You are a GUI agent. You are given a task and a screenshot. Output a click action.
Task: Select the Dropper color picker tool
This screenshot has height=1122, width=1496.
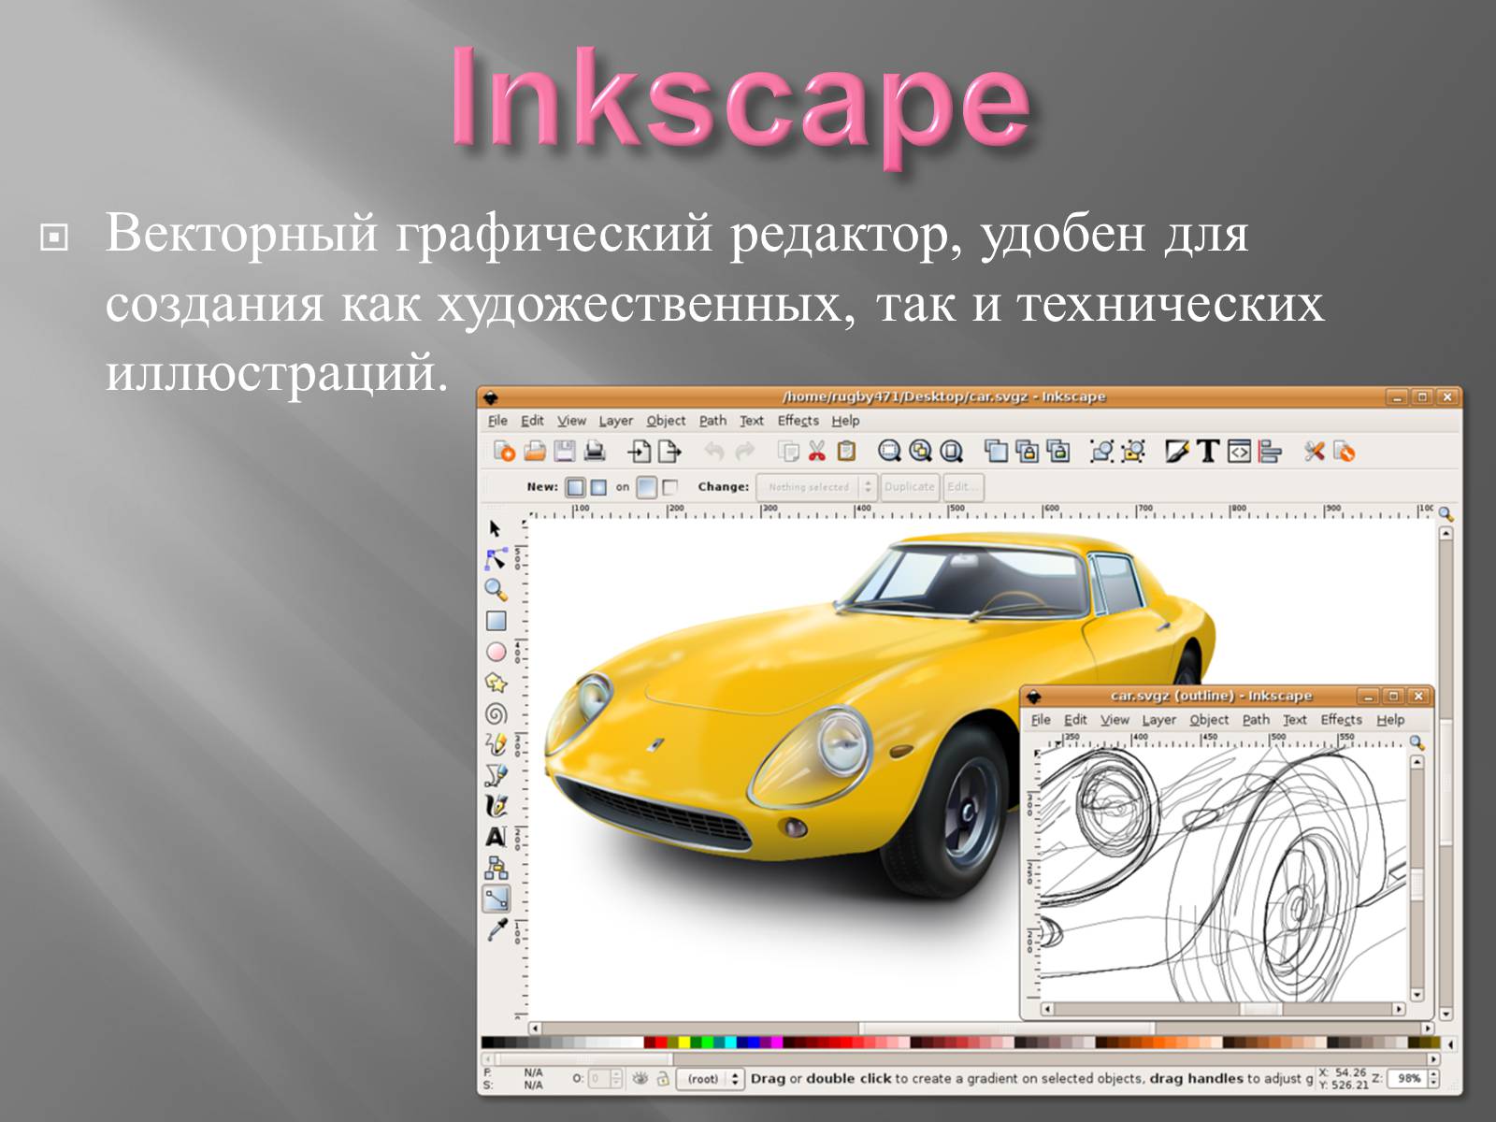click(496, 929)
